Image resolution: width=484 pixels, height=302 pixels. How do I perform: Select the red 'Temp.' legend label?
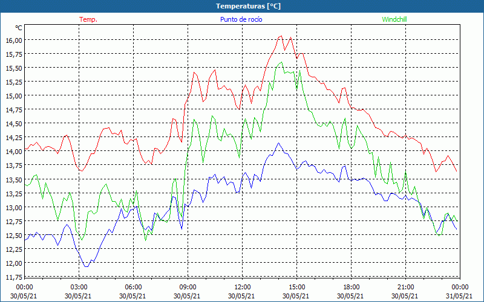(x=88, y=19)
